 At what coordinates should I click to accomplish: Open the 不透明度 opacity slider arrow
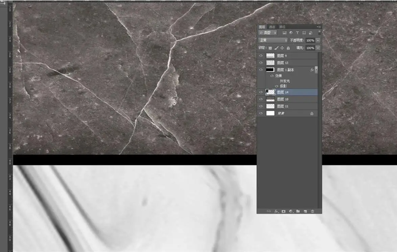tap(318, 40)
